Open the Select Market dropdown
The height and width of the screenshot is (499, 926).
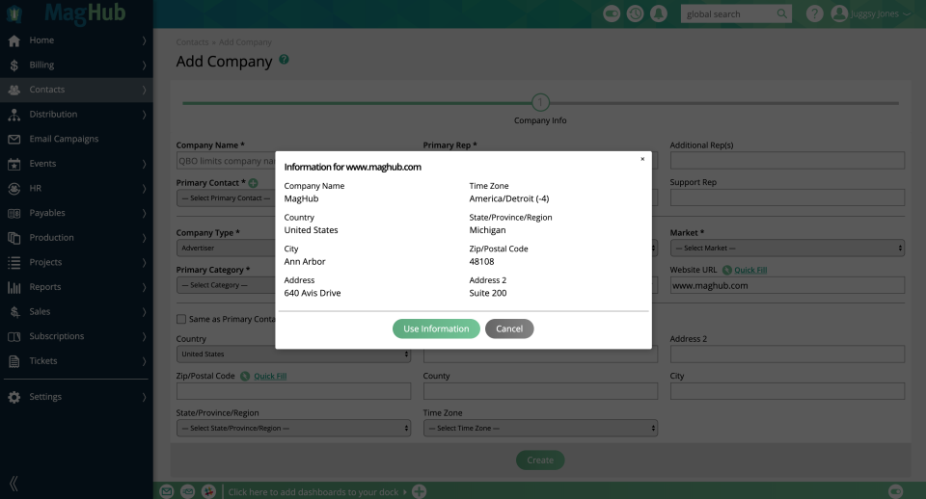pyautogui.click(x=787, y=249)
